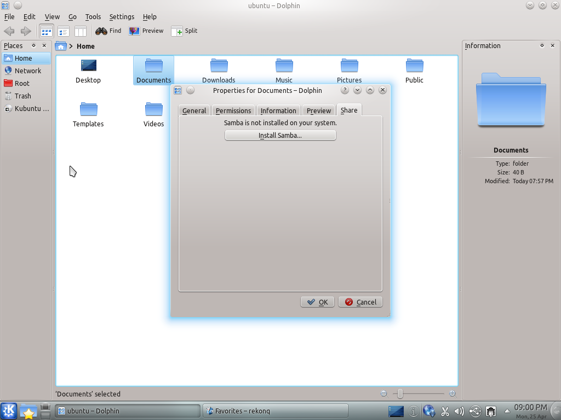Switch to Favorites – rekonq taskbar entry
Image resolution: width=561 pixels, height=420 pixels.
pyautogui.click(x=276, y=411)
